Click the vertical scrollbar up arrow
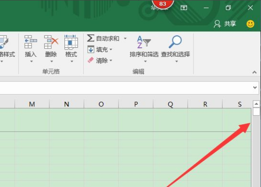Viewport: 261px width, 187px height. (256, 104)
